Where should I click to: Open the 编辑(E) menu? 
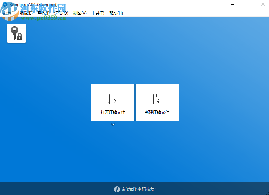26,13
